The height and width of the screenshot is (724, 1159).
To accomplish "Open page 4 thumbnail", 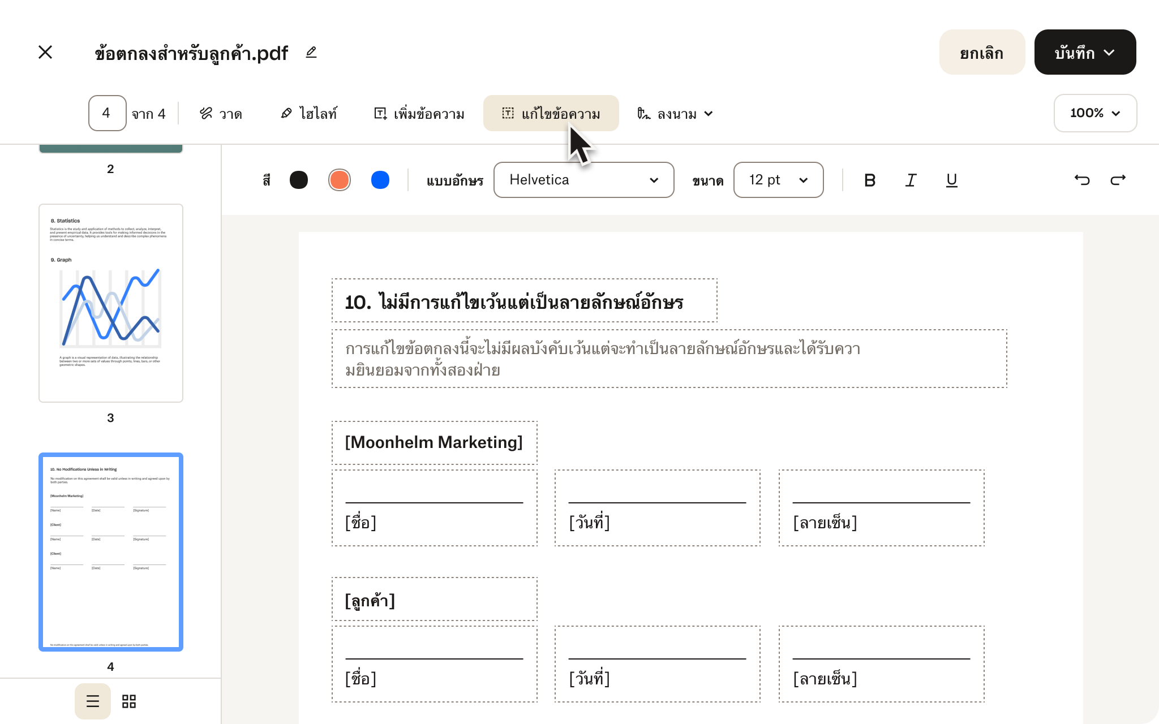I will pos(111,552).
